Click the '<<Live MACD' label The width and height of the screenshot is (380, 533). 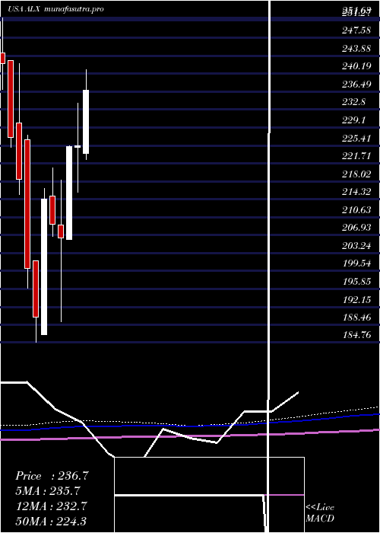320,513
